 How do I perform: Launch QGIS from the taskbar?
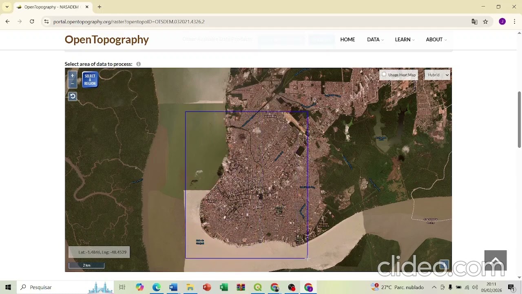pos(258,287)
